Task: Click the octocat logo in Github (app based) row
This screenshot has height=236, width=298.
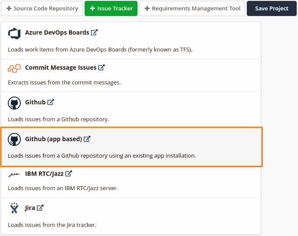Action: (x=14, y=139)
